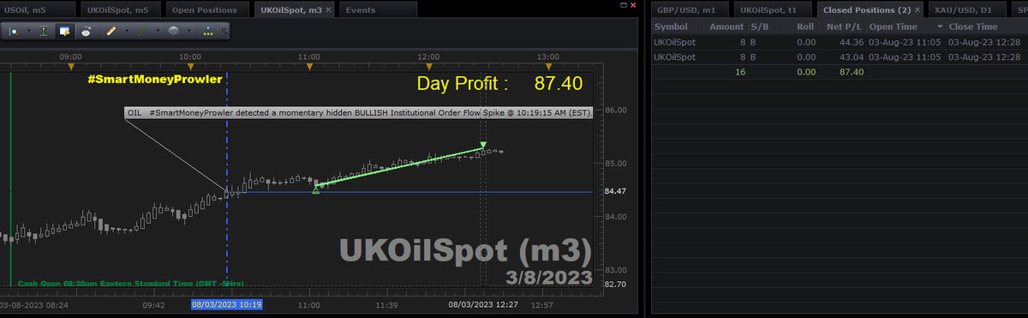The height and width of the screenshot is (318, 1028).
Task: Open the zoom tool dropdown arrow
Action: (x=29, y=31)
